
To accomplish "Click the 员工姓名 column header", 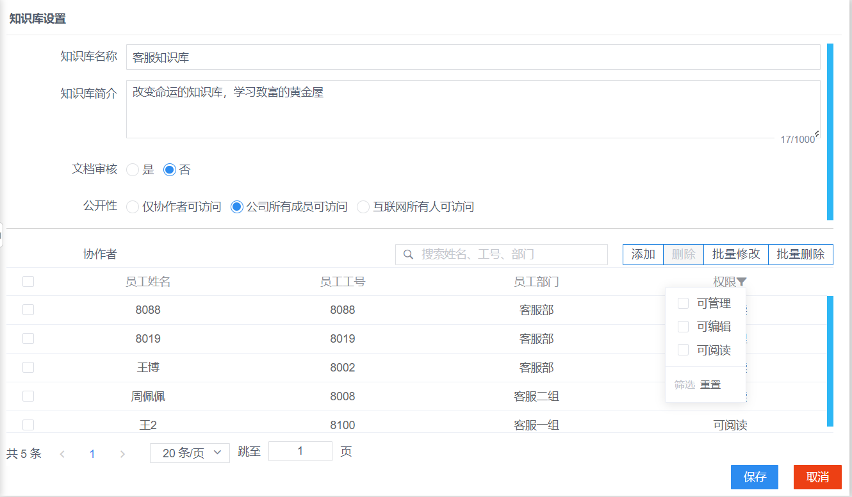I will point(148,282).
